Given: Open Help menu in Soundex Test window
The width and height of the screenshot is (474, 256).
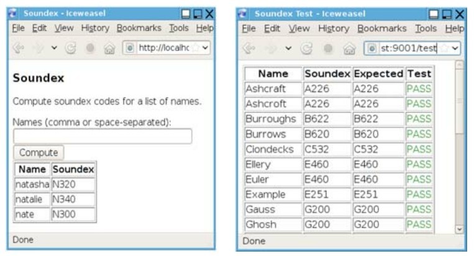Looking at the screenshot, I should (x=455, y=29).
